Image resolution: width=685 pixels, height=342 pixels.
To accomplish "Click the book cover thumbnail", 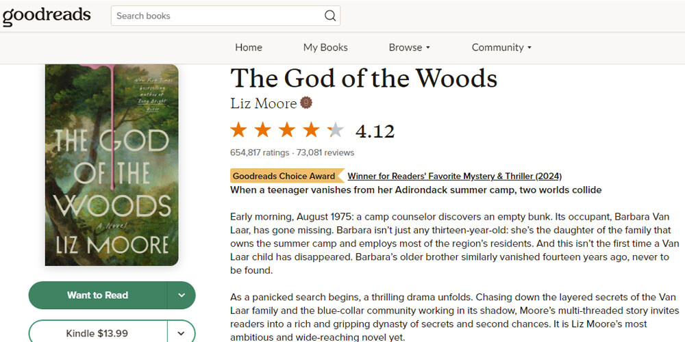I will [x=112, y=165].
